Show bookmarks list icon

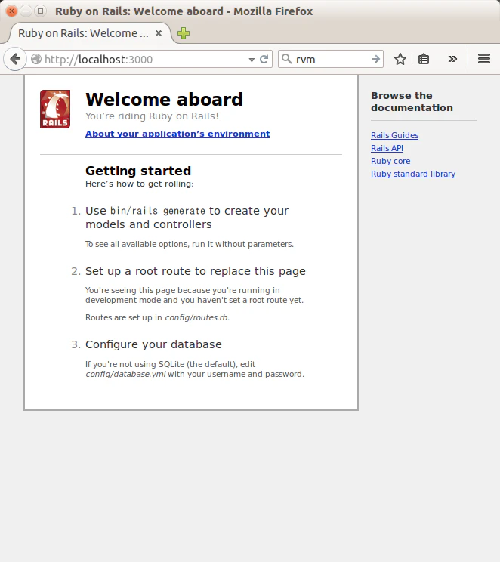click(x=424, y=59)
